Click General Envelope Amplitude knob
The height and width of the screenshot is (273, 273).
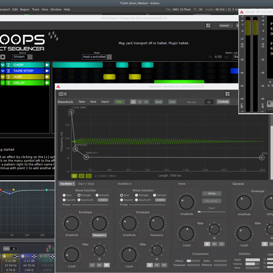[244, 203]
